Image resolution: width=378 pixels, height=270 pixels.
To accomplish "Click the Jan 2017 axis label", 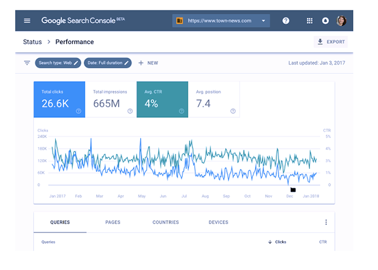I will point(58,196).
